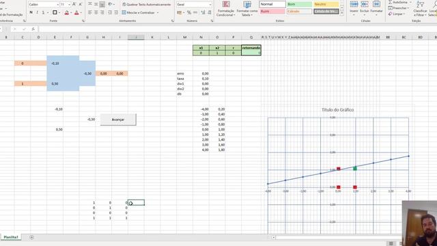Apply the yellow Neutro cell style
The image size is (437, 246).
[326, 4]
